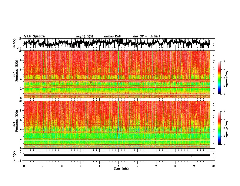Image resolution: width=240 pixels, height=186 pixels.
Task: Click inside the ch.1 spectrogram panel
Action: (x=117, y=74)
